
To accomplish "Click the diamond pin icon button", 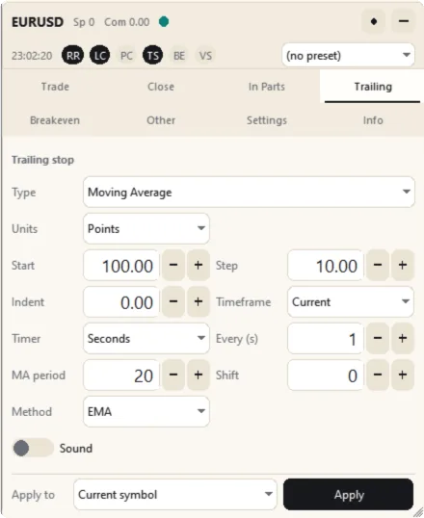I will 374,21.
